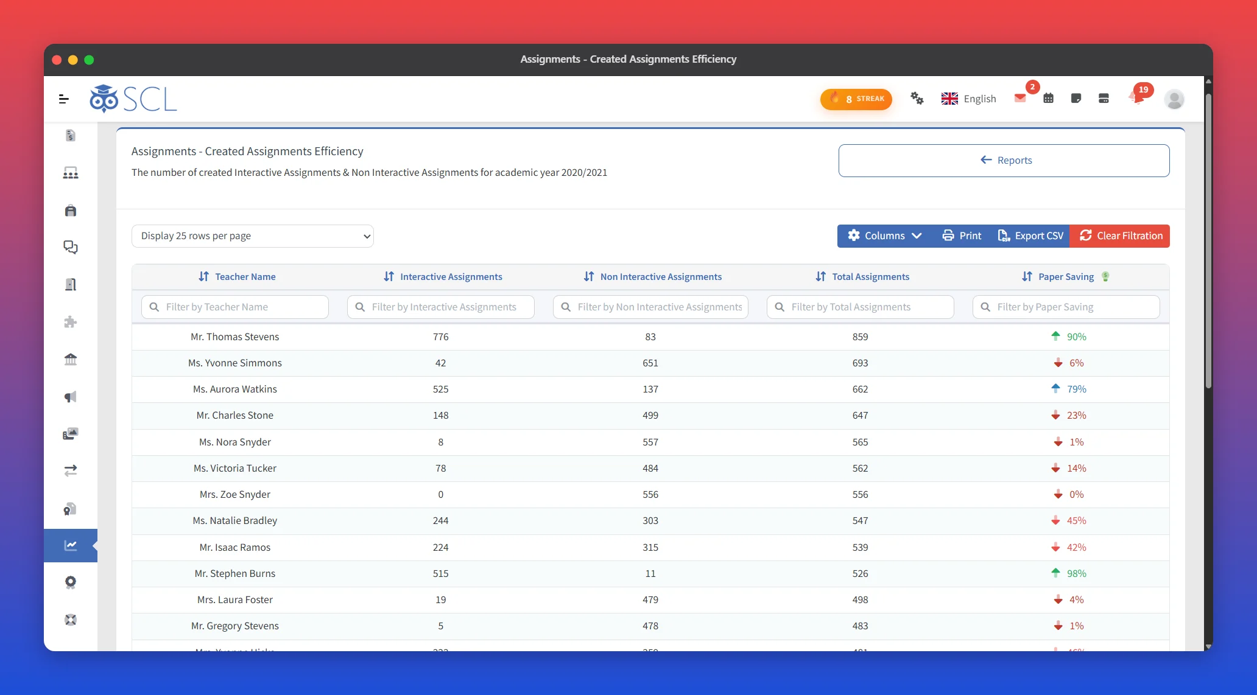
Task: Sort by Teacher Name column
Action: [237, 276]
